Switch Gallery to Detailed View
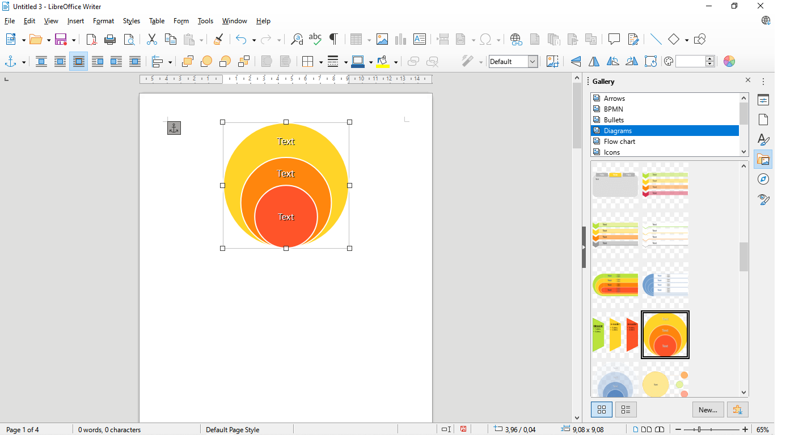786x435 pixels. (x=626, y=409)
